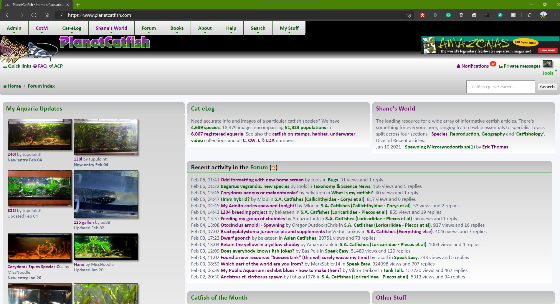Open catfish on stamps collection
Viewport: 560px width, 304px height.
[291, 134]
